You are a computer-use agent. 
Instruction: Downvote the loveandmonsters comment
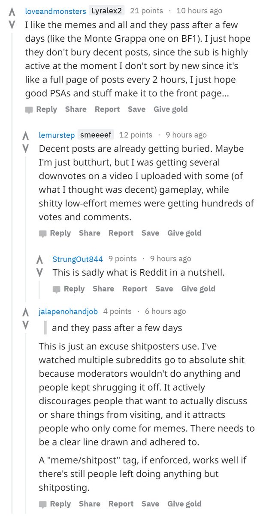pos(12,25)
